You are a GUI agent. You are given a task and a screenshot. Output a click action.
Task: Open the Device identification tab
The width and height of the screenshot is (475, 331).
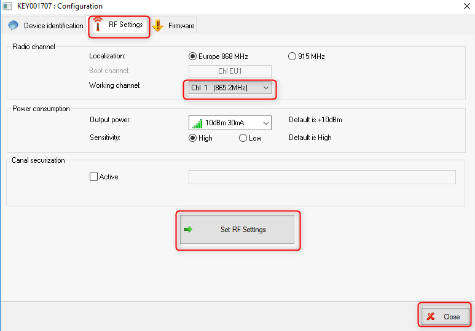click(45, 25)
